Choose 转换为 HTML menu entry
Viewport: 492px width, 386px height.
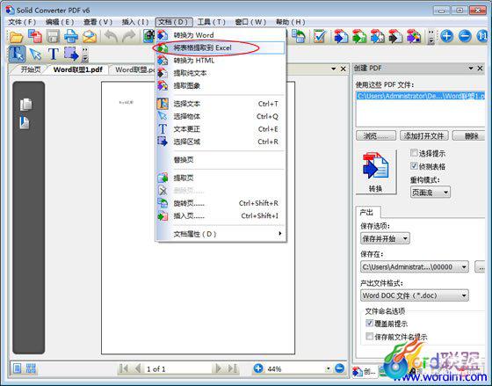221,61
